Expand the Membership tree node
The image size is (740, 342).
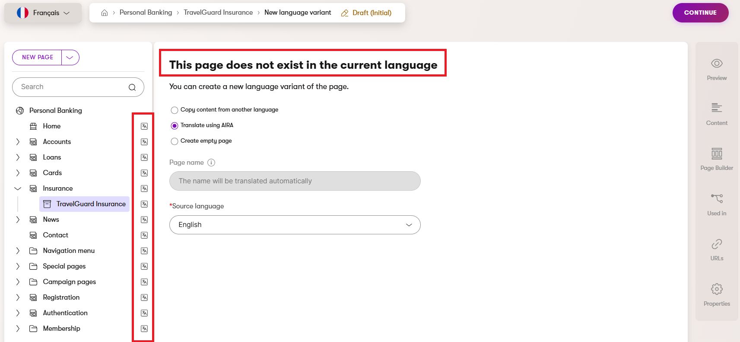click(x=18, y=329)
